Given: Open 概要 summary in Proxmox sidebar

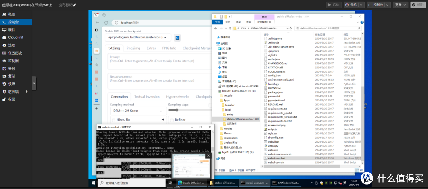Looking at the screenshot, I should click(11, 14).
